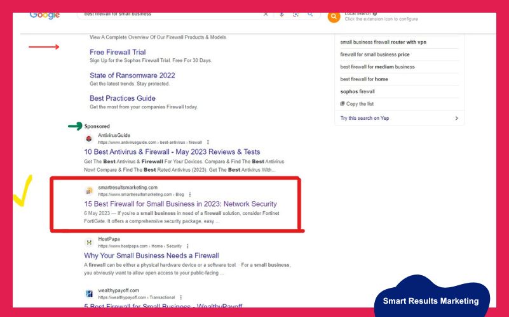Viewport: 509px width, 317px height.
Task: Click the AntivirusGuide favicon
Action: (x=89, y=139)
